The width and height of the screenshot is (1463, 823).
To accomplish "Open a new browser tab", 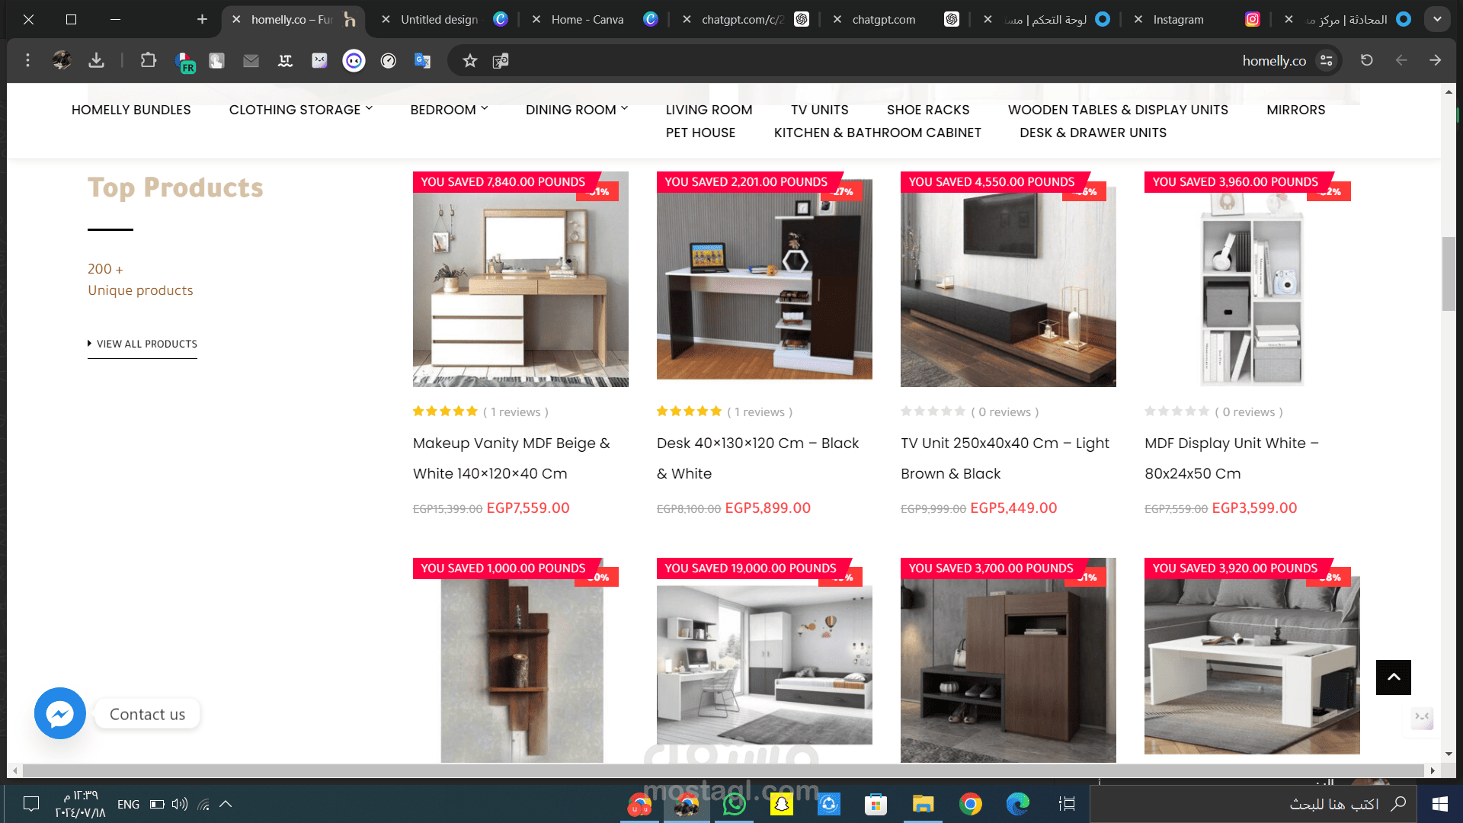I will (202, 19).
